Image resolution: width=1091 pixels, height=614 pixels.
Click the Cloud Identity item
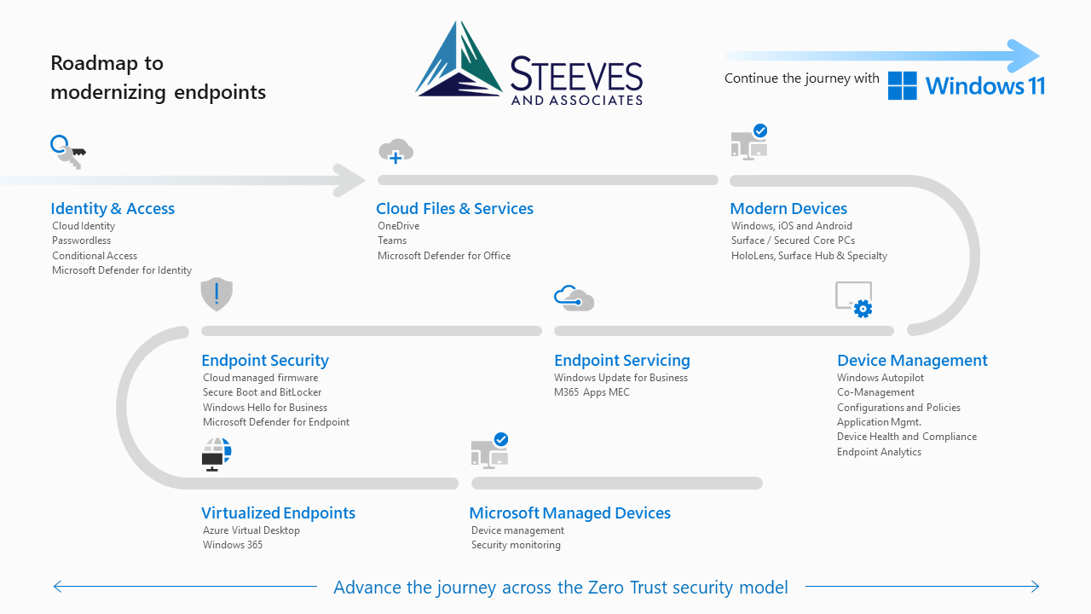point(84,226)
